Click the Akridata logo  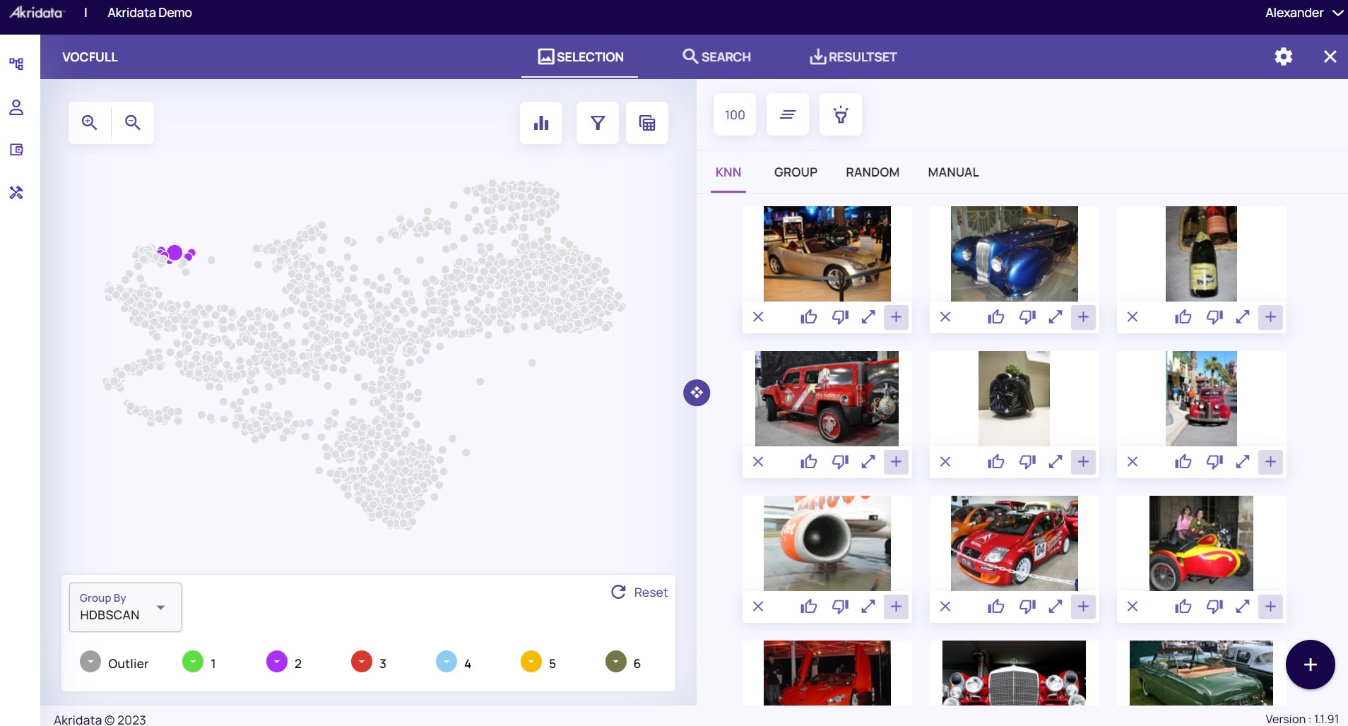coord(37,12)
